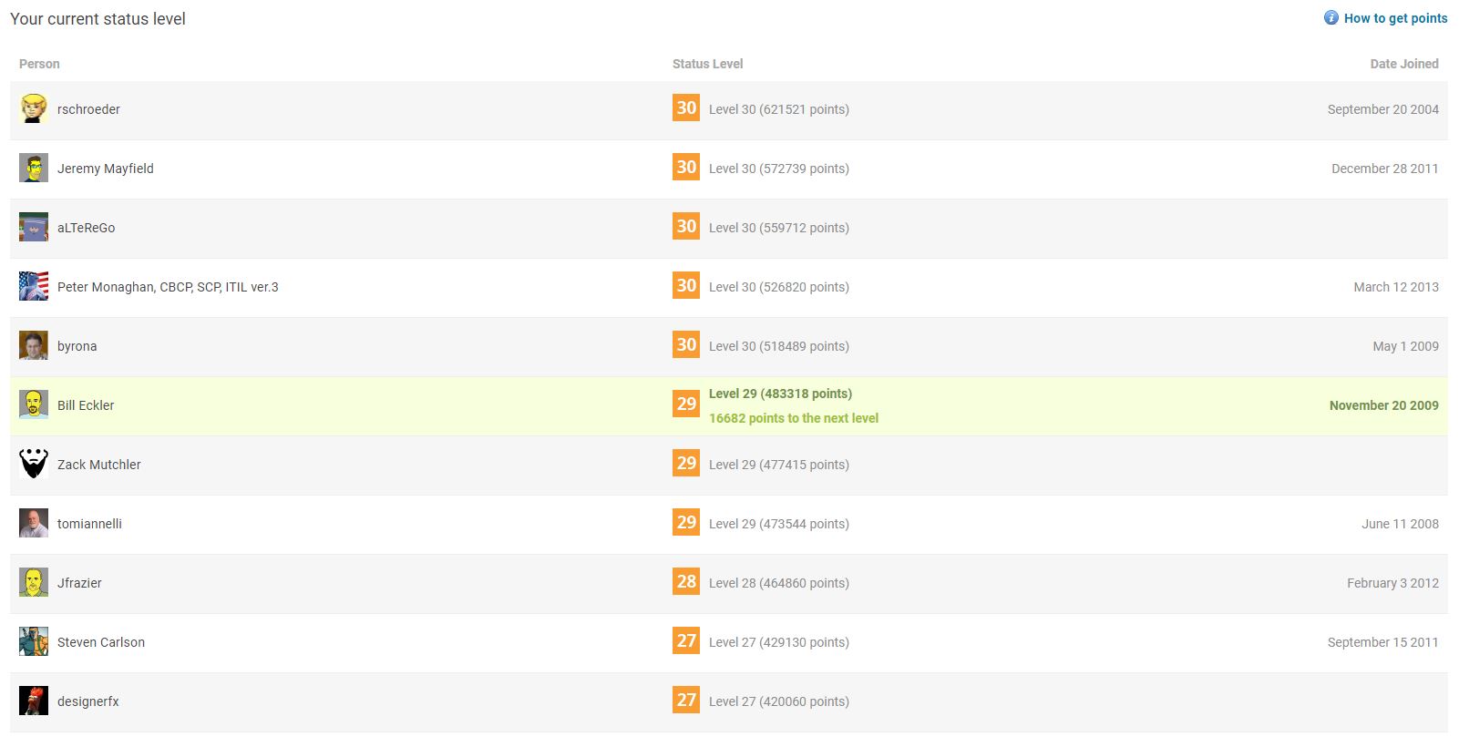This screenshot has width=1459, height=747.
Task: Click the May 1 2009 join date
Action: tap(1405, 346)
